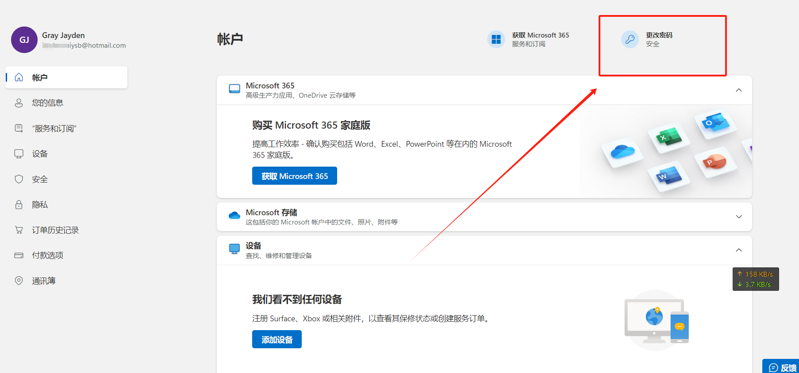Click the location pin icon for 通讯簿

coord(19,281)
